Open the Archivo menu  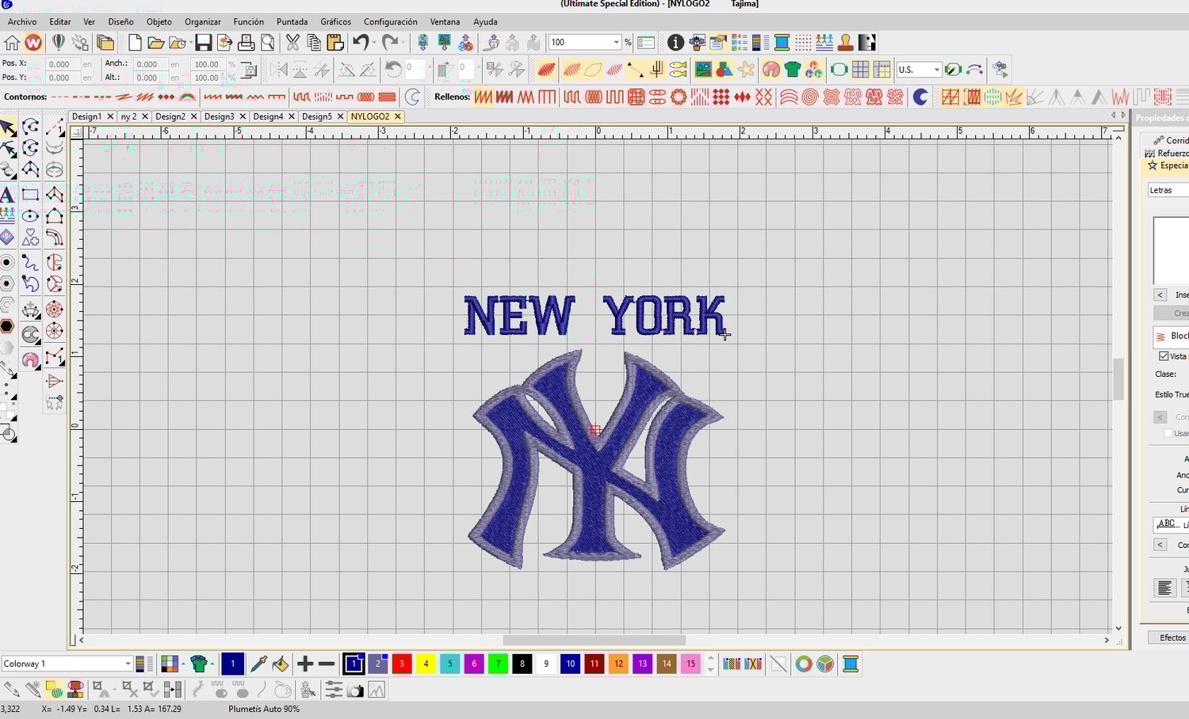click(22, 21)
